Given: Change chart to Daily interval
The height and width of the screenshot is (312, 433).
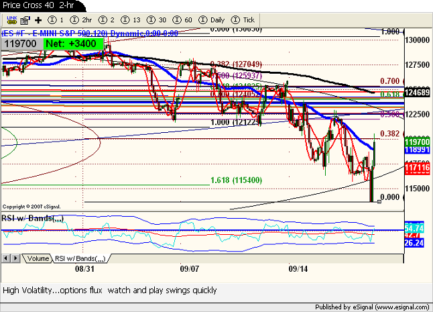Looking at the screenshot, I should pos(212,20).
